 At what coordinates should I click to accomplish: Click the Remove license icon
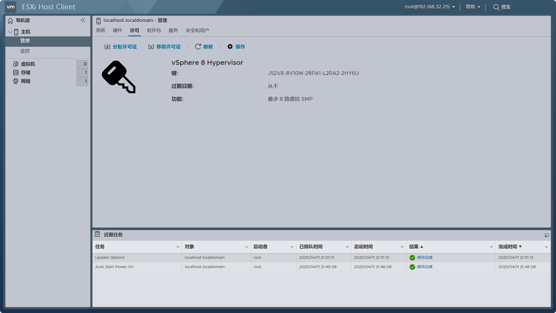151,47
